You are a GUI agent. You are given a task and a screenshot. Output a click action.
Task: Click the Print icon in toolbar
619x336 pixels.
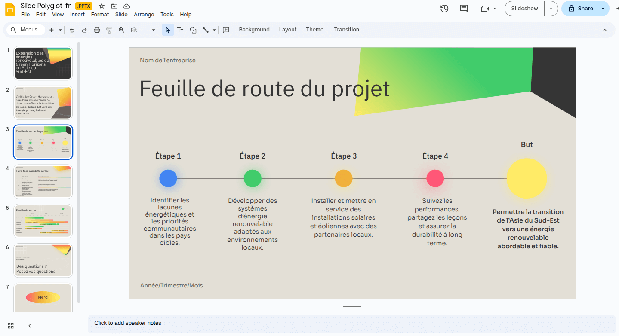[x=97, y=30]
